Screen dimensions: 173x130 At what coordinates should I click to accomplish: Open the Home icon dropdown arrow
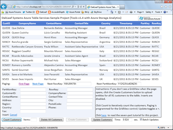116,12
